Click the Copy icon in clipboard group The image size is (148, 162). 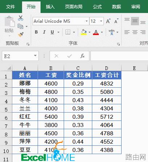20,26
